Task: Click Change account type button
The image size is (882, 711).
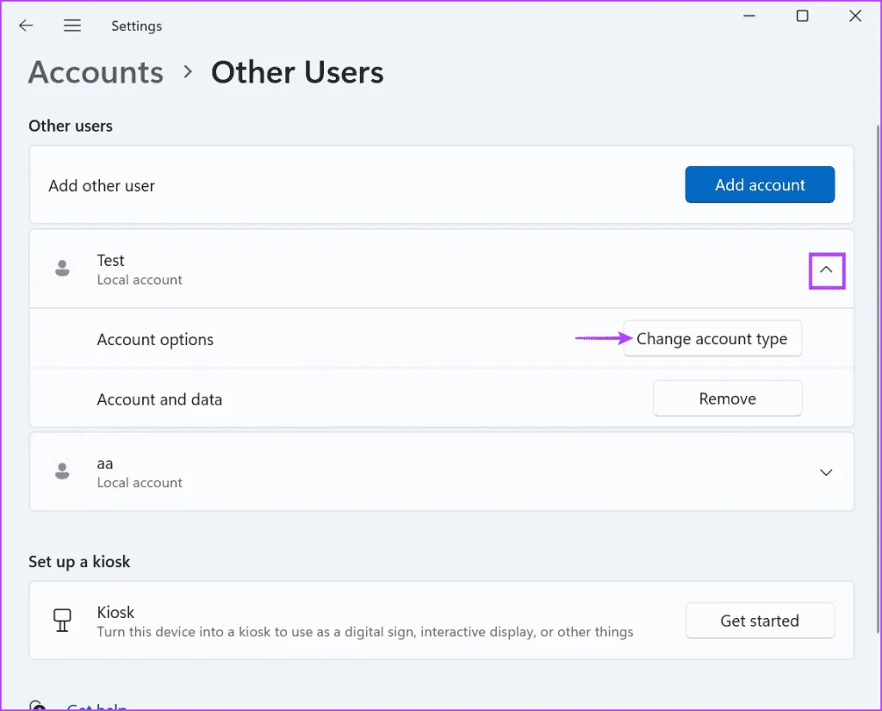Action: tap(711, 339)
